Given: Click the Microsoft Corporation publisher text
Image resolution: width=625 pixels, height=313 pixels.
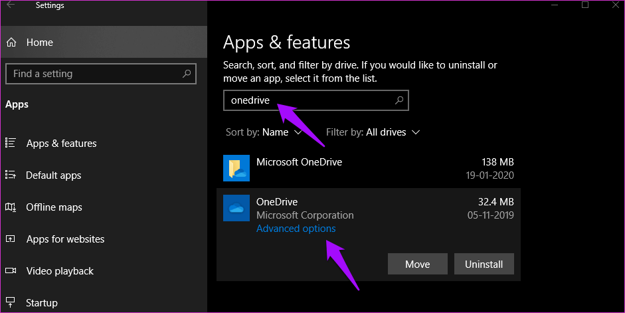Looking at the screenshot, I should point(305,215).
